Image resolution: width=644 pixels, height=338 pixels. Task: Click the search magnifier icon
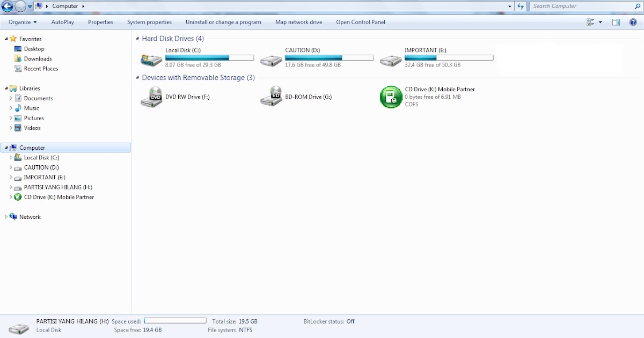(636, 6)
